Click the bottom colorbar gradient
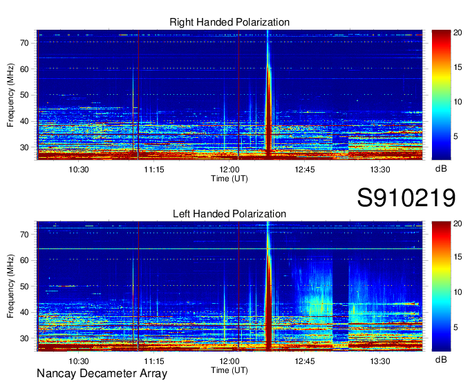The width and height of the screenshot is (470, 382). 441,286
